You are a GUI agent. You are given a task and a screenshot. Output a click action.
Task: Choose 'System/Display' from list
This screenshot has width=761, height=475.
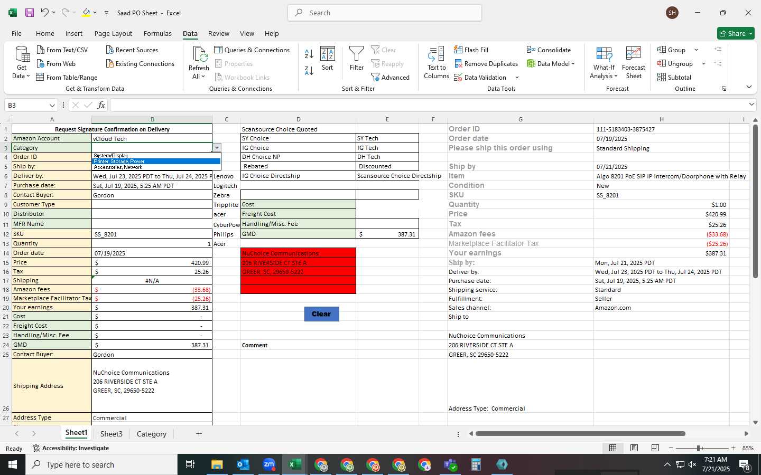tap(156, 155)
